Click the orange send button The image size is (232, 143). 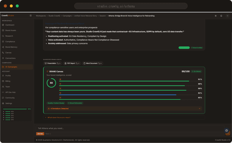point(228,133)
